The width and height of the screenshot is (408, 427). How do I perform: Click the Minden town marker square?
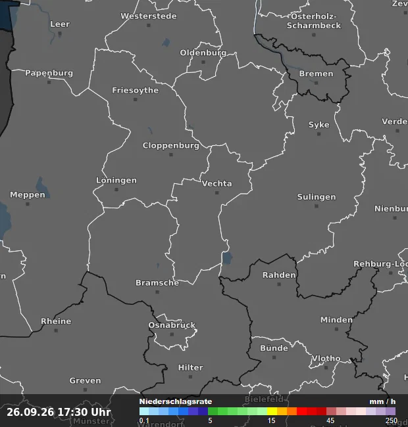(x=336, y=329)
